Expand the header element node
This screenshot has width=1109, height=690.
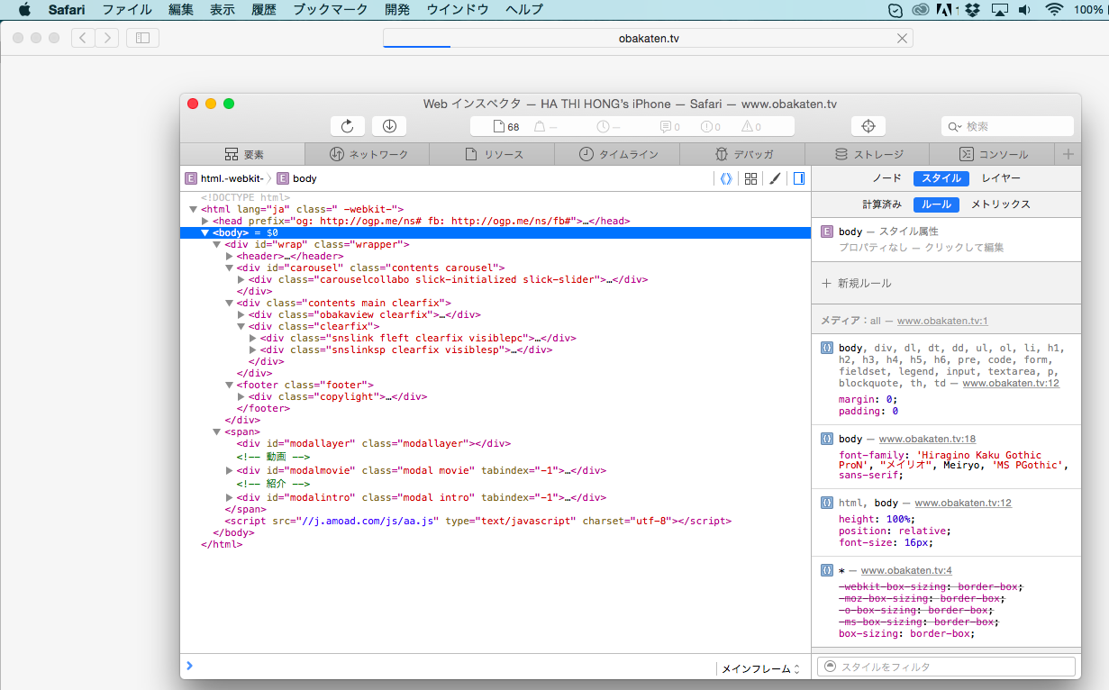[229, 256]
